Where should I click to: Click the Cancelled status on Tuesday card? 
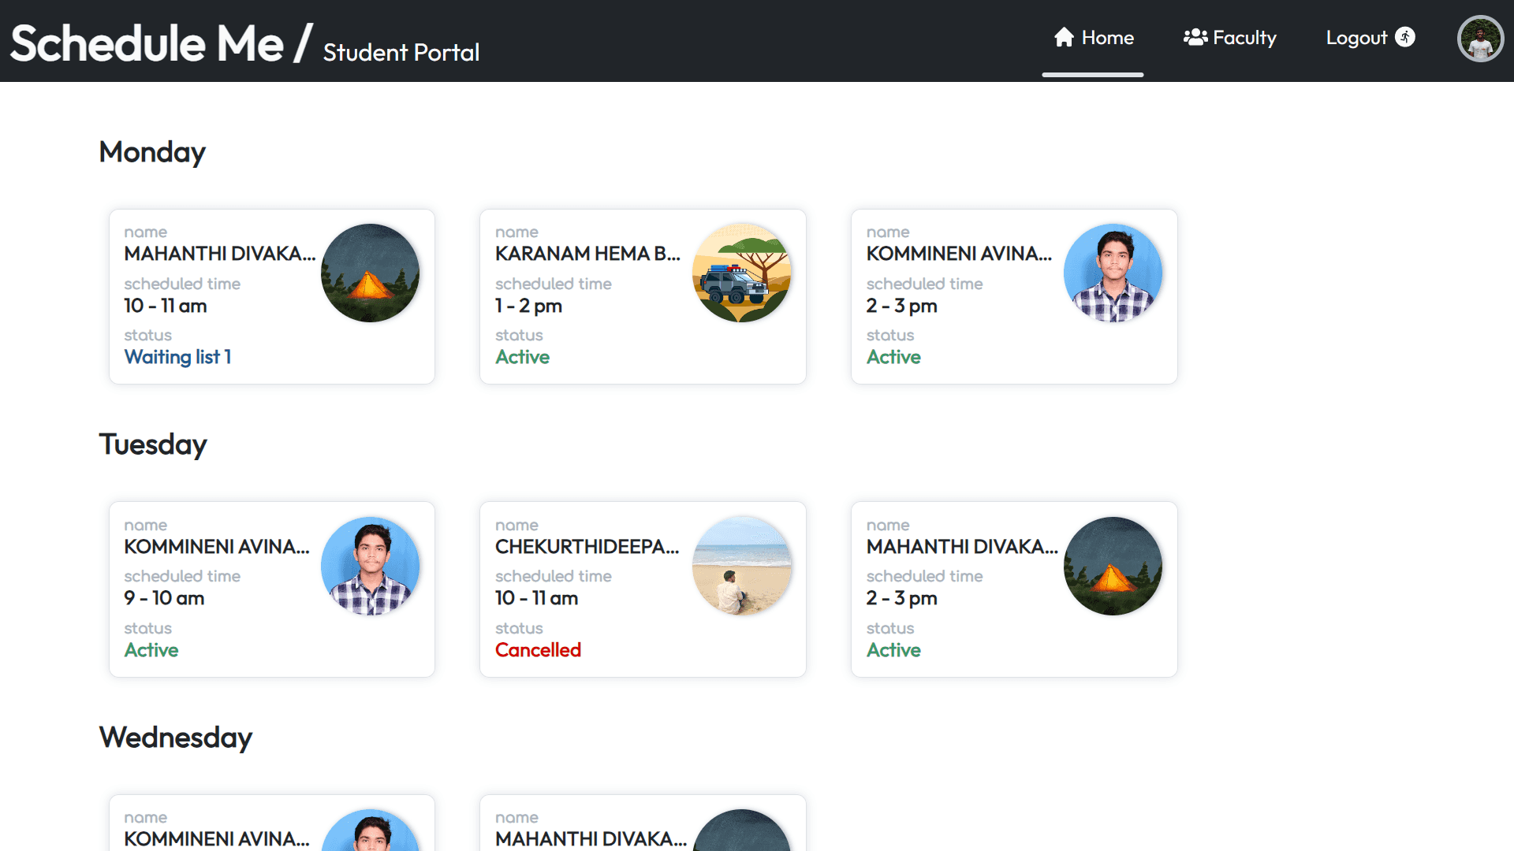(x=538, y=650)
